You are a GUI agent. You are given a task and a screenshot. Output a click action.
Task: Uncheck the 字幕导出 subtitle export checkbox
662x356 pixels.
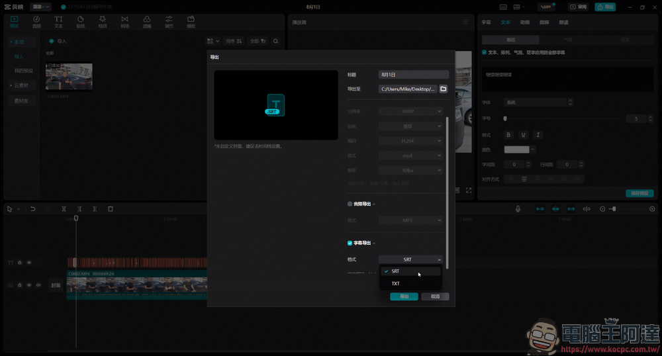click(x=350, y=243)
